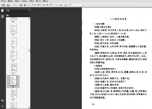Image resolution: width=152 pixels, height=109 pixels.
Task: Open the Comments panel icon at bottom left
Action: (2, 101)
